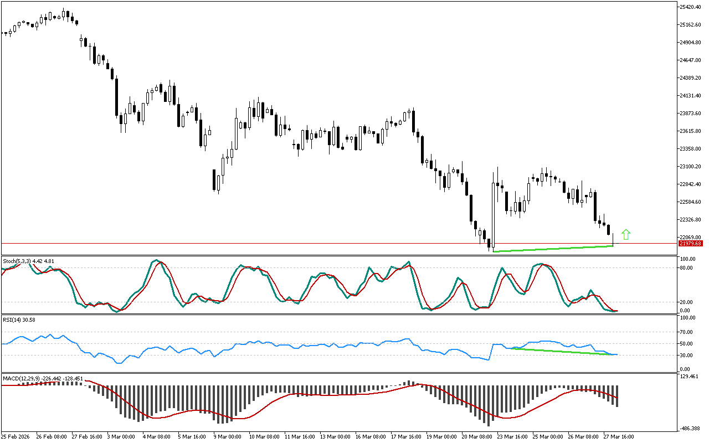Select the green trendline in the RSI panel
This screenshot has width=709, height=443.
tap(559, 351)
